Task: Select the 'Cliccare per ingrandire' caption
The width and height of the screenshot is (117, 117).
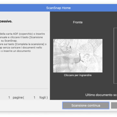Action: [78, 75]
